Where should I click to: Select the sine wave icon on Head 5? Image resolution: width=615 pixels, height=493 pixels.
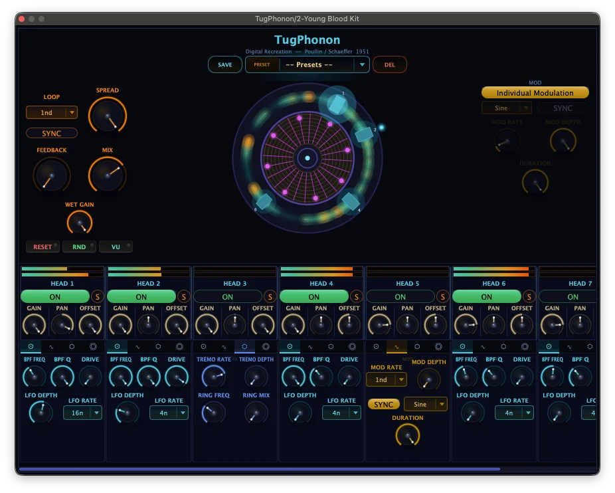click(x=395, y=346)
